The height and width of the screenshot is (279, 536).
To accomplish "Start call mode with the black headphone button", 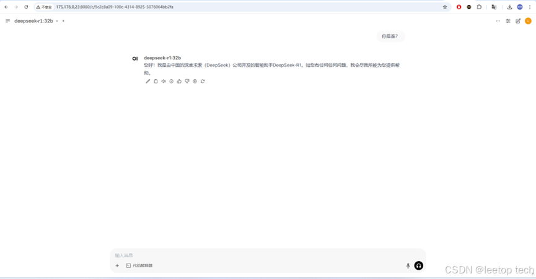I will tap(419, 265).
